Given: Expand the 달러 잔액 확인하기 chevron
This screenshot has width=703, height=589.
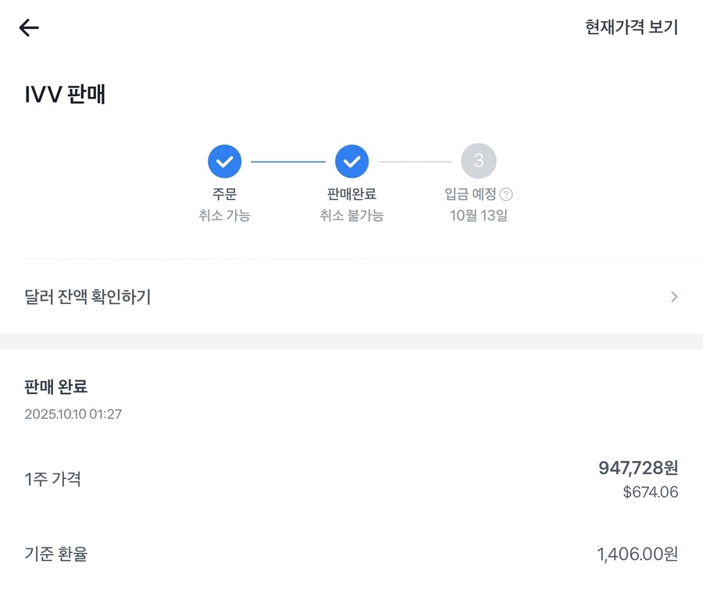Looking at the screenshot, I should [x=674, y=297].
